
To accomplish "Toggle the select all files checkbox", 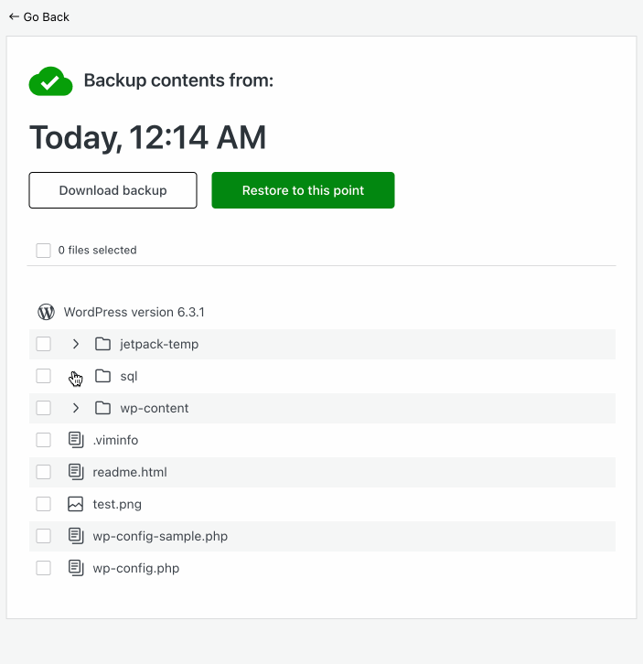I will tap(43, 251).
